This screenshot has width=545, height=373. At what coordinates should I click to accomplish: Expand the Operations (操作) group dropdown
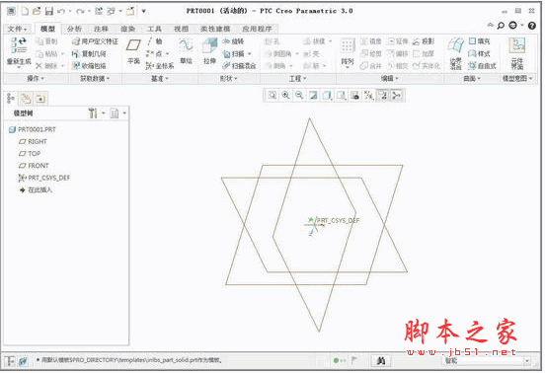point(36,79)
